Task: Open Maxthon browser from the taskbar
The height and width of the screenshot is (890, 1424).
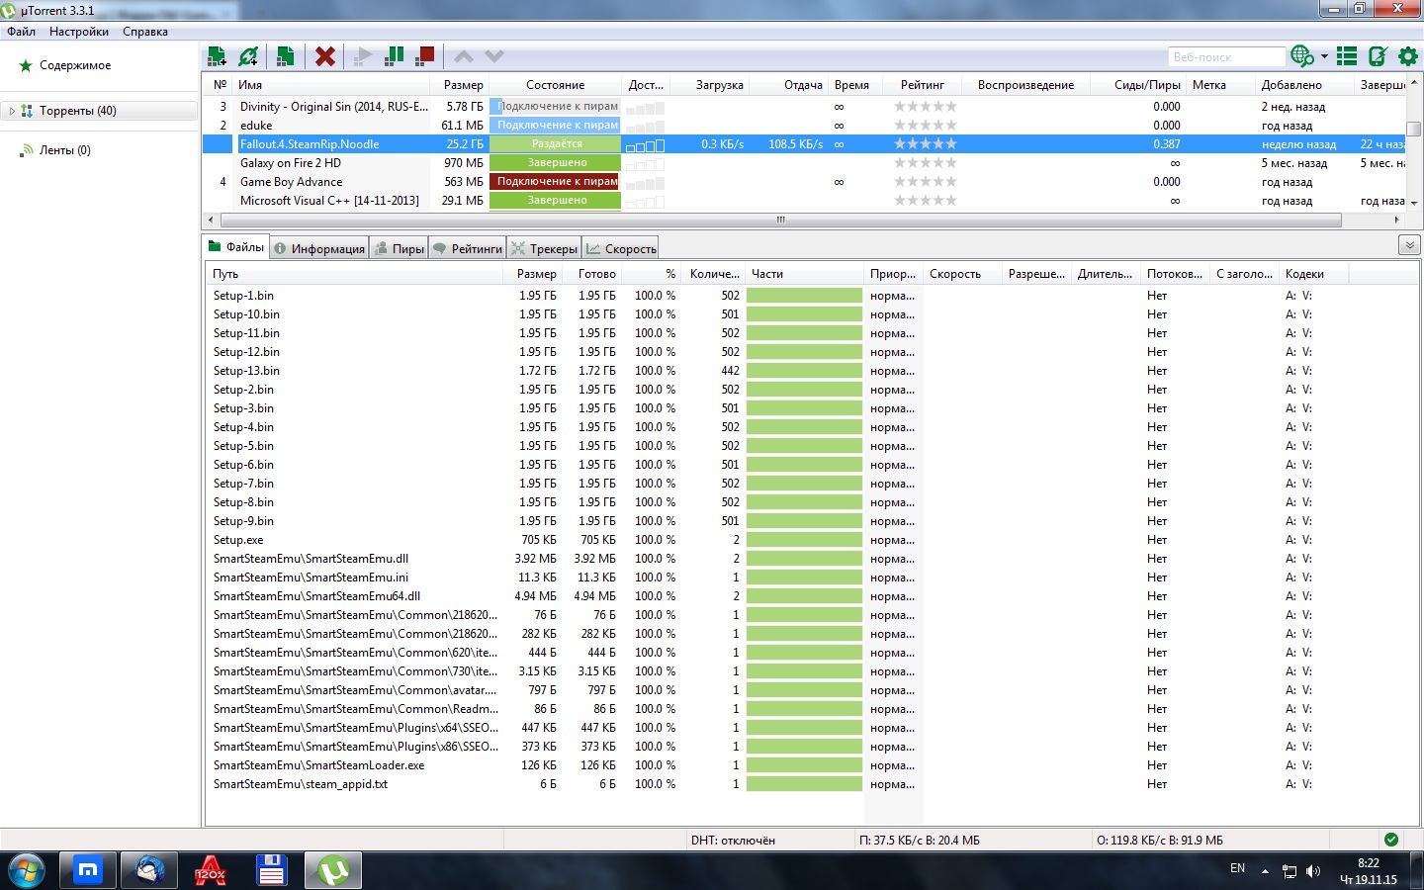Action: 88,871
